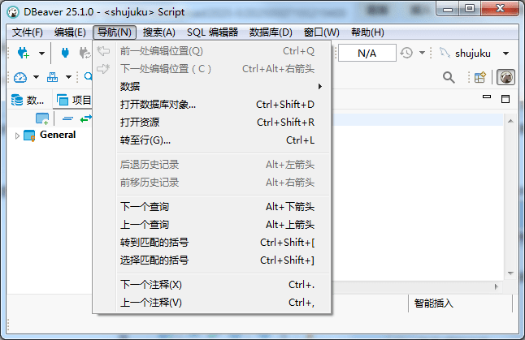Click the green link with editor arrows icon
This screenshot has width=525, height=340.
pyautogui.click(x=86, y=118)
